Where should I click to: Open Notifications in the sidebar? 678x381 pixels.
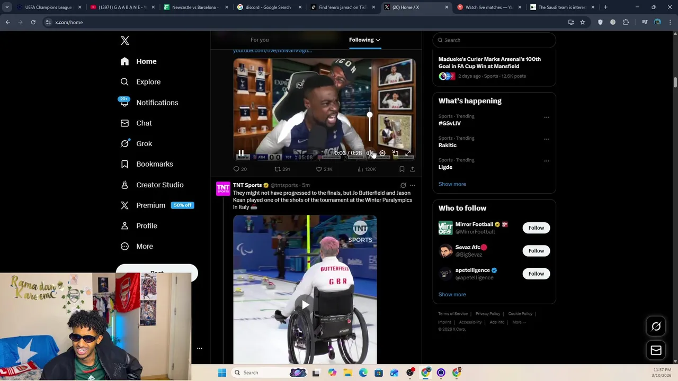(x=149, y=103)
